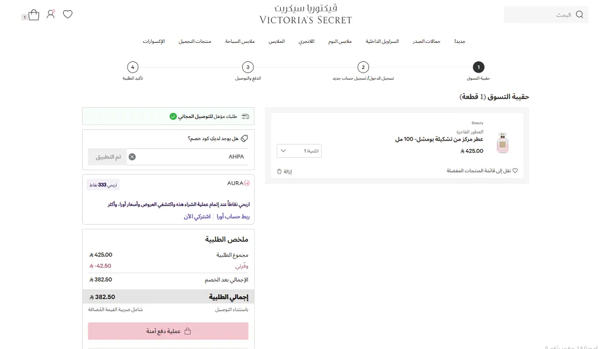Image resolution: width=598 pixels, height=349 pixels.
Task: Open the حمالات الصدر menu
Action: click(426, 41)
